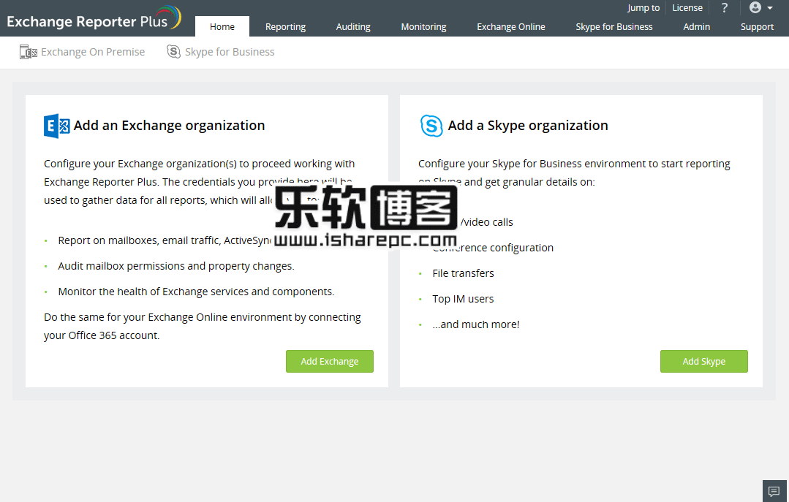Open the Admin tab

click(696, 26)
